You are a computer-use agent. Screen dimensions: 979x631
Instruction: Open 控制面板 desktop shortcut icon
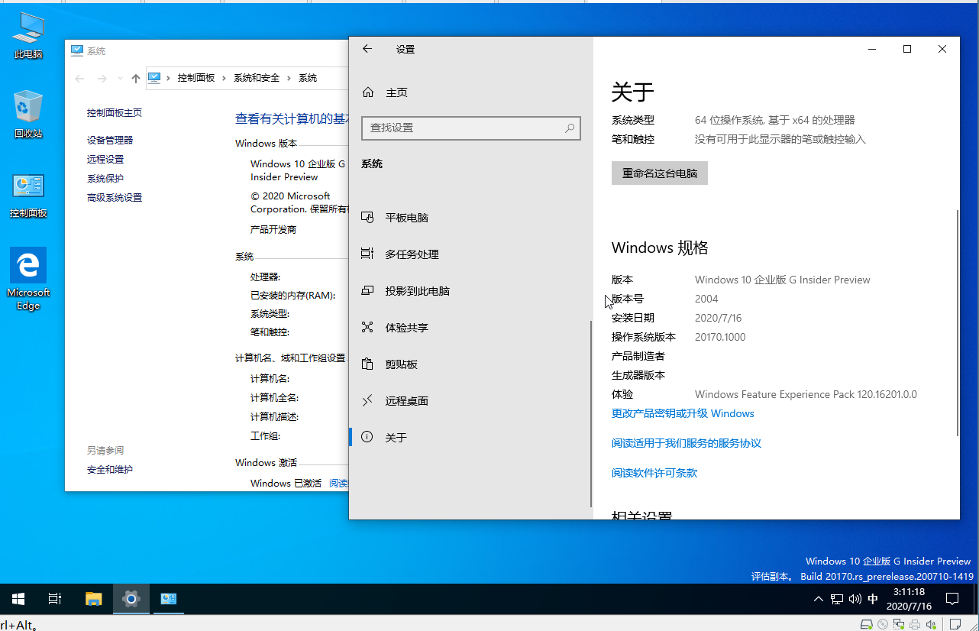click(x=28, y=196)
